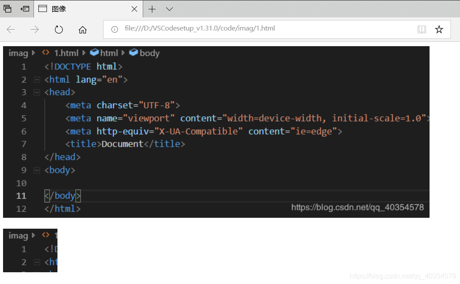Open the home page
460x284 pixels.
coord(83,29)
